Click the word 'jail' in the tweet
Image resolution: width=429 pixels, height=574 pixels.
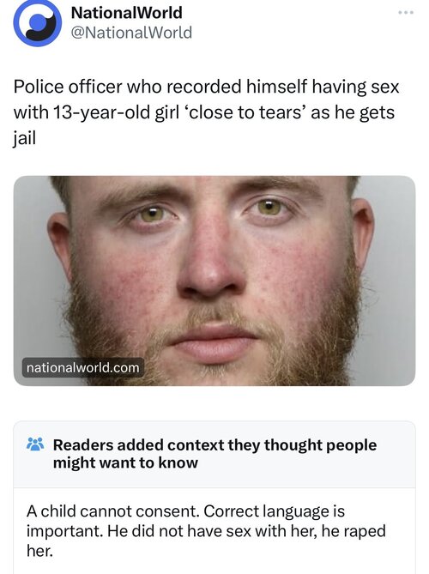click(25, 138)
